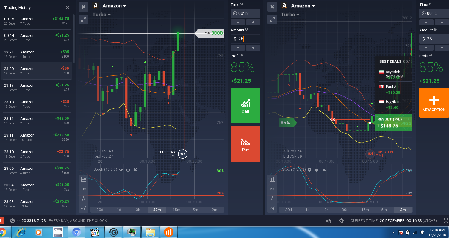This screenshot has width=449, height=238.
Task: Increase the amount below the $ 25 cursor field
Action: point(253,48)
